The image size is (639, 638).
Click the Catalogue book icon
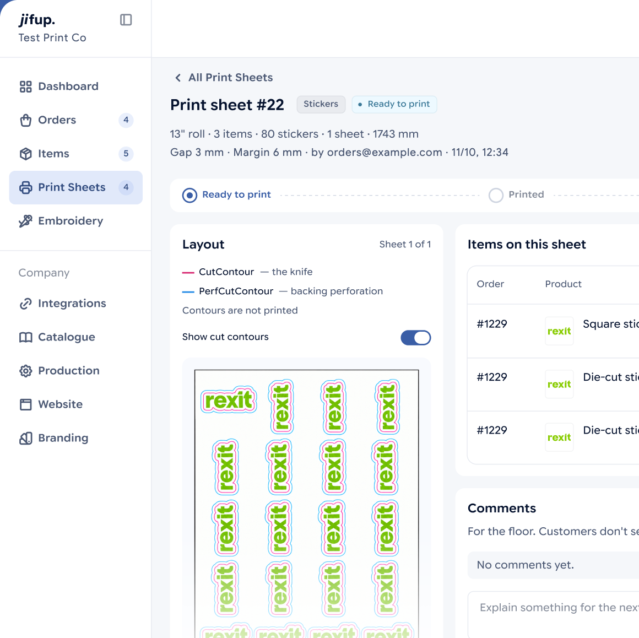tap(26, 337)
